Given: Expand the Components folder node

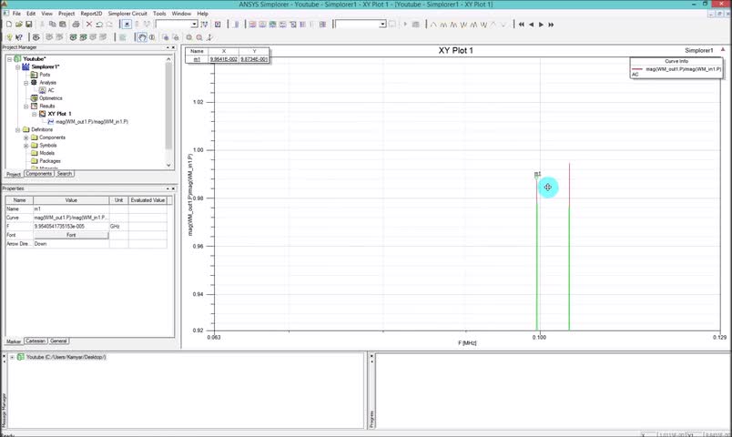Looking at the screenshot, I should coord(26,137).
